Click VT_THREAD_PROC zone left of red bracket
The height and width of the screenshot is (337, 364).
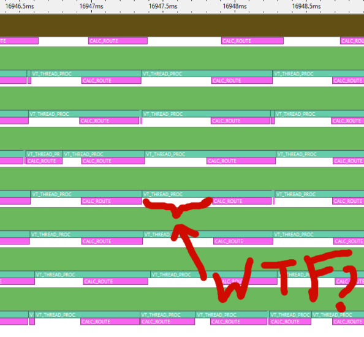(86, 194)
